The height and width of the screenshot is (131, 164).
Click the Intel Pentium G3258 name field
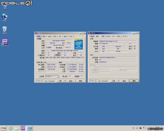tap(59, 41)
